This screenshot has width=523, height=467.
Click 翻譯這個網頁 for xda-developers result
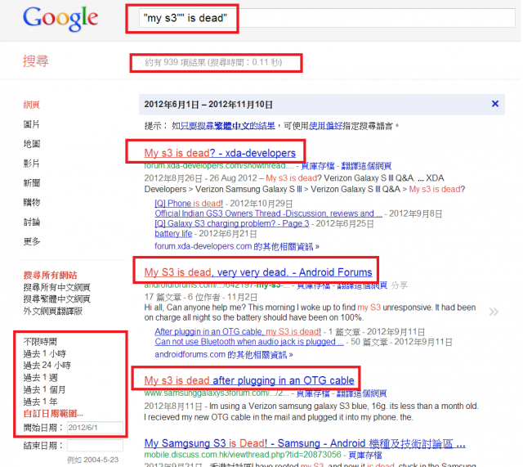366,166
